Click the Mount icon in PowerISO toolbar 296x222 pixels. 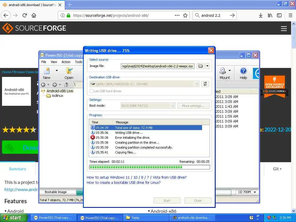point(224,73)
